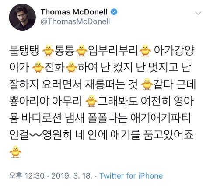The width and height of the screenshot is (210, 189).
Task: Open the @ThomasMcDonell handle link
Action: click(75, 21)
